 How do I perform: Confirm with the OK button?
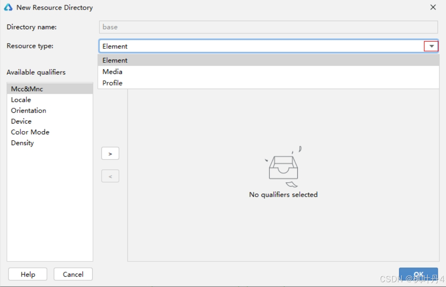point(418,274)
